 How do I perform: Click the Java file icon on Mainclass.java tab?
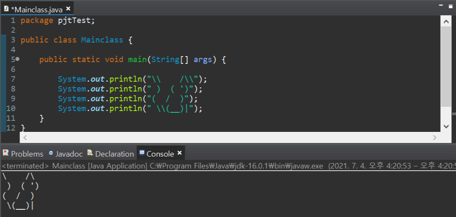pyautogui.click(x=6, y=9)
